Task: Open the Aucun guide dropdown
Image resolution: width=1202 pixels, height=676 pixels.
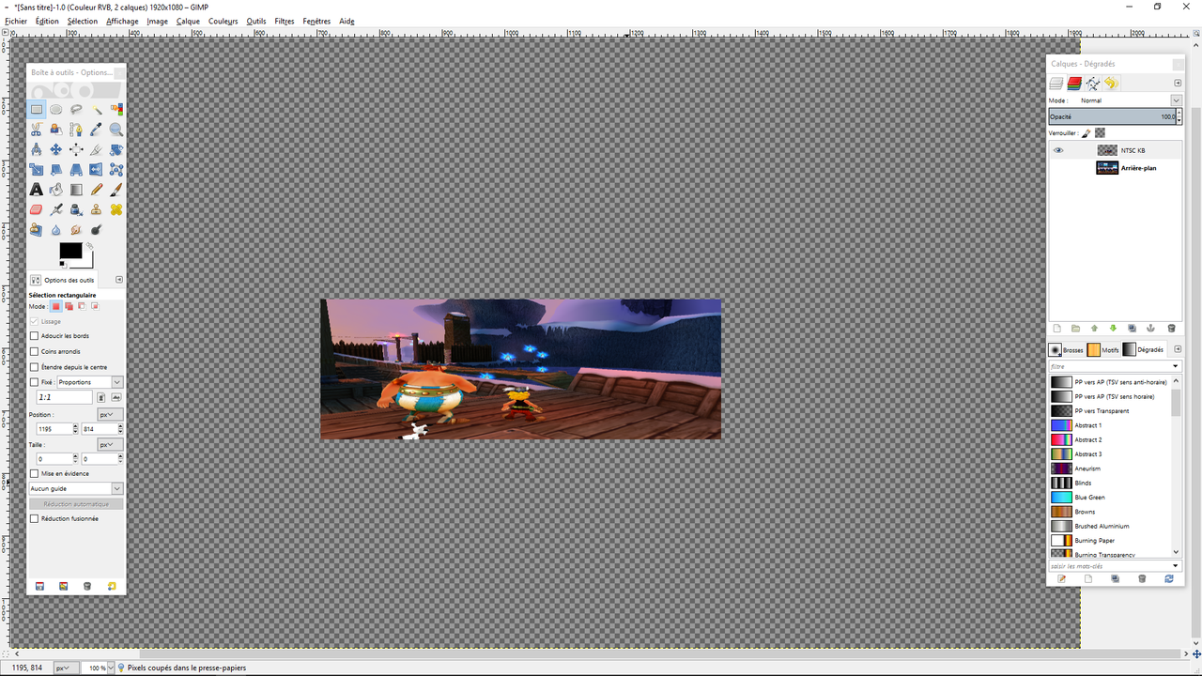Action: [x=76, y=488]
